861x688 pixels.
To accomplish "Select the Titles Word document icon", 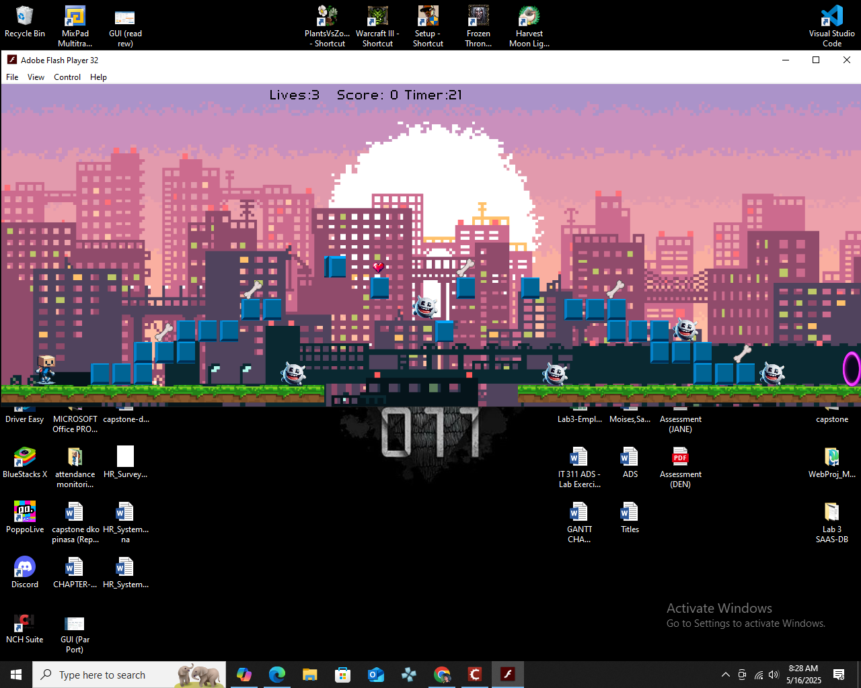I will click(630, 517).
